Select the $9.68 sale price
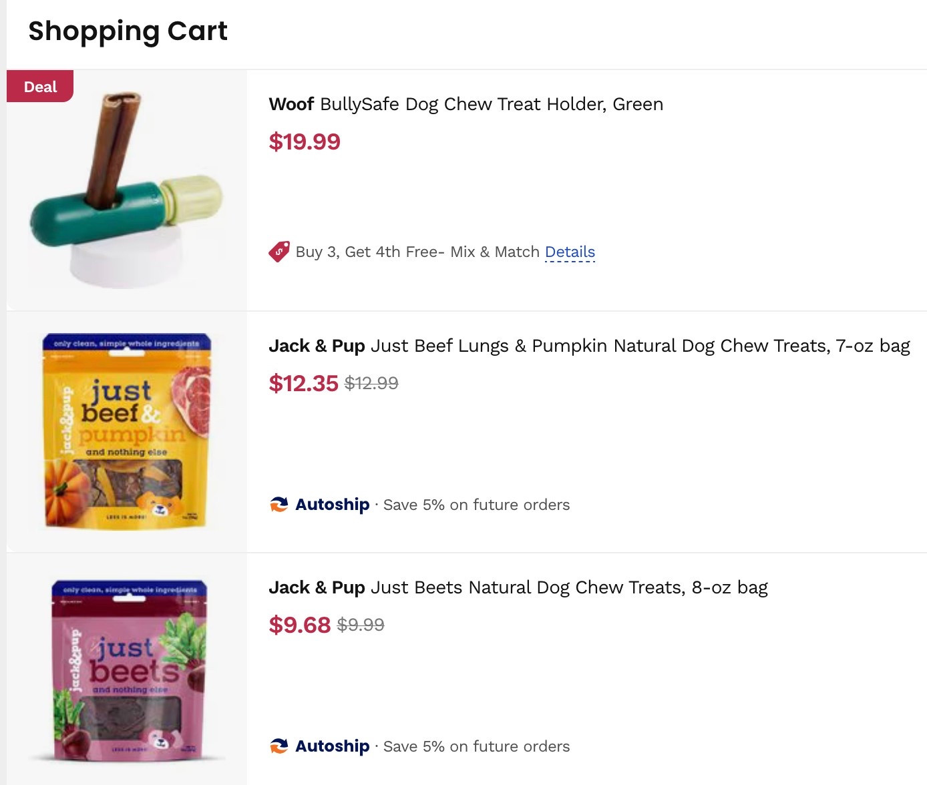The width and height of the screenshot is (927, 785). [x=299, y=625]
